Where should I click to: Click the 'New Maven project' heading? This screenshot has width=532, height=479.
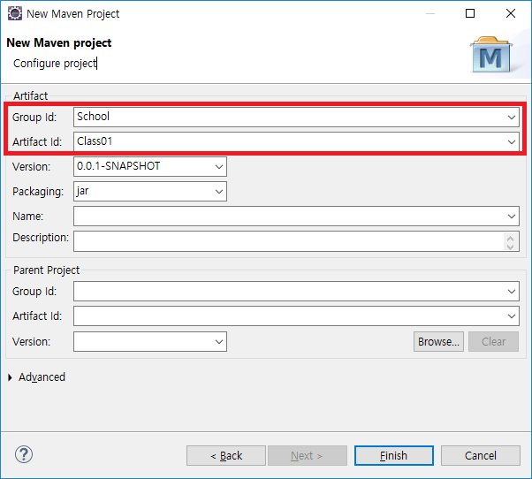point(59,42)
